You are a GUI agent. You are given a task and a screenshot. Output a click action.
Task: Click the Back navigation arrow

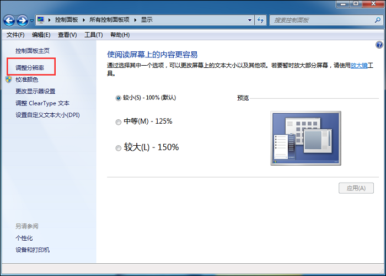9,20
